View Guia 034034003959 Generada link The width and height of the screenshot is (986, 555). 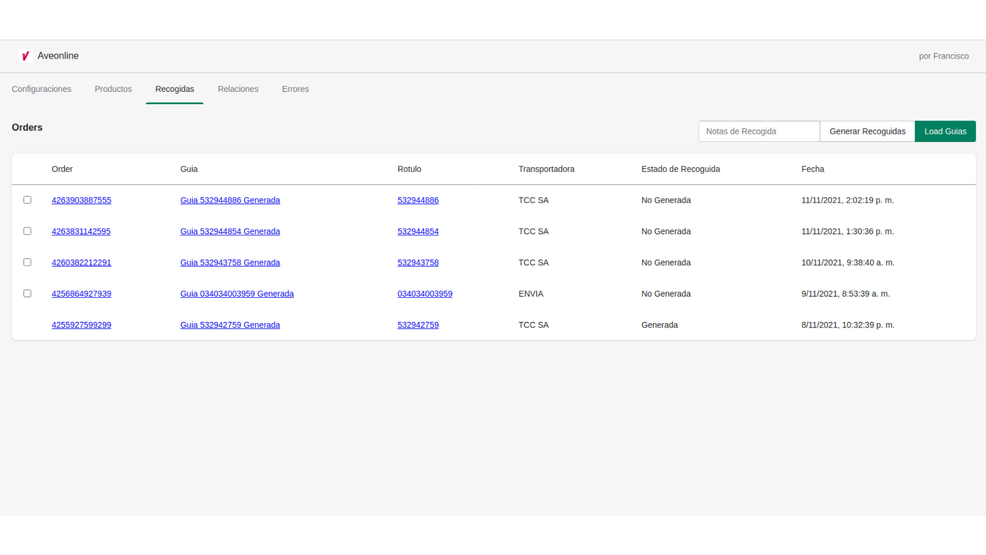click(x=237, y=294)
